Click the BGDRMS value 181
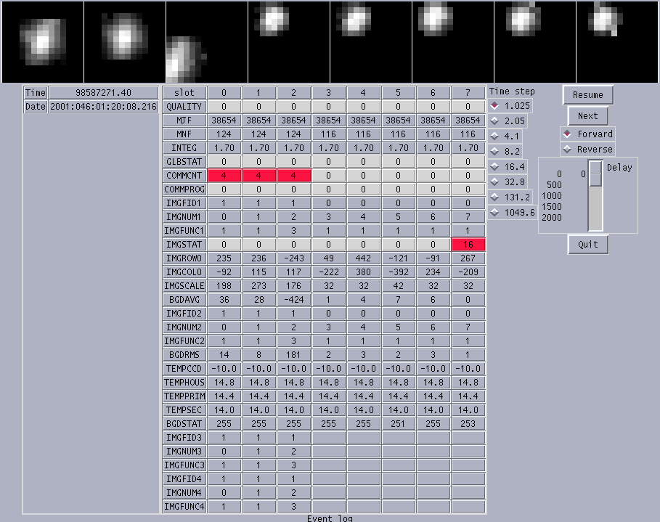The height and width of the screenshot is (522, 660). (x=294, y=355)
